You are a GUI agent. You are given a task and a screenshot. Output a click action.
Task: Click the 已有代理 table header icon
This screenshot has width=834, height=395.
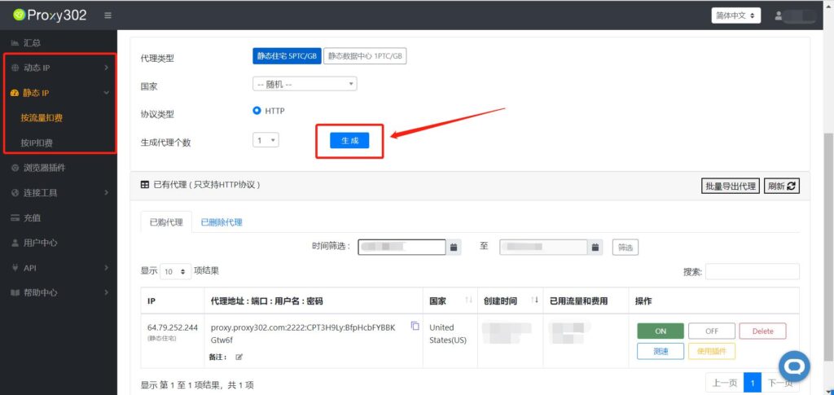coord(145,185)
